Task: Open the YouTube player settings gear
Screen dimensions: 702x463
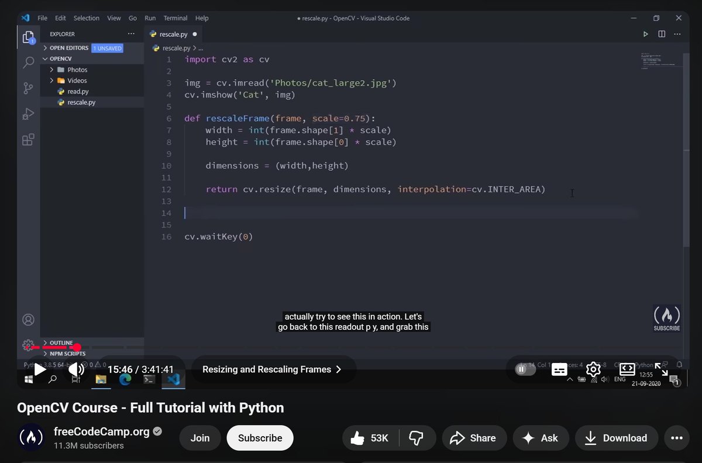Action: coord(593,369)
